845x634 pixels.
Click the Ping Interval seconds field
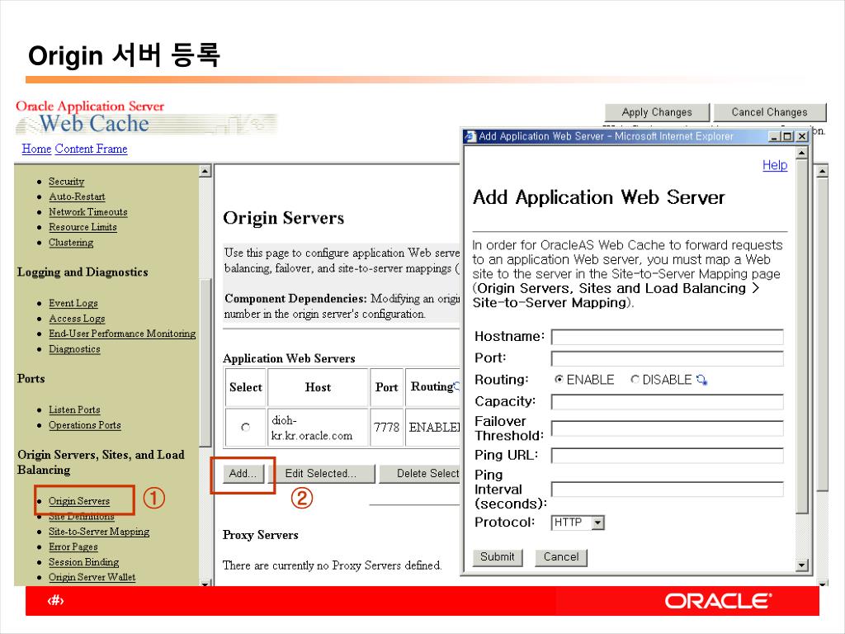pyautogui.click(x=667, y=489)
